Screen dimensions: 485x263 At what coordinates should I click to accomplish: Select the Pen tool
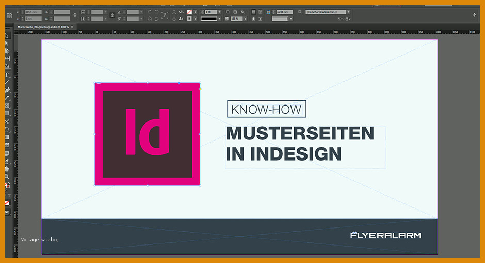tap(7, 90)
